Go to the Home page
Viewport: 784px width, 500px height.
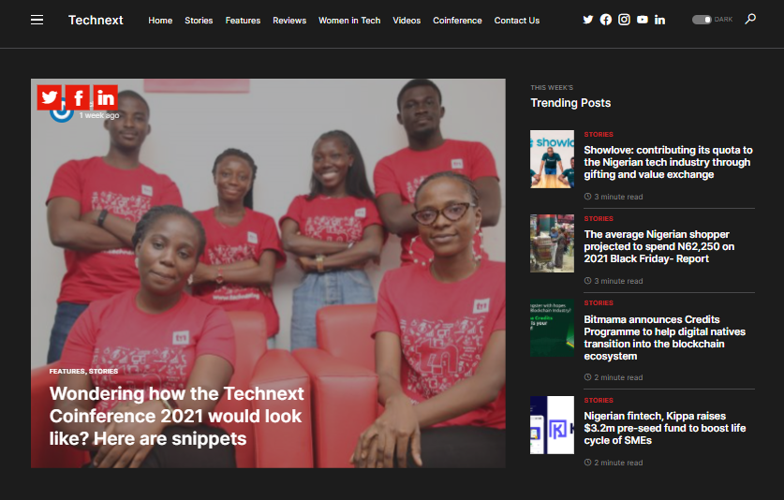(160, 21)
